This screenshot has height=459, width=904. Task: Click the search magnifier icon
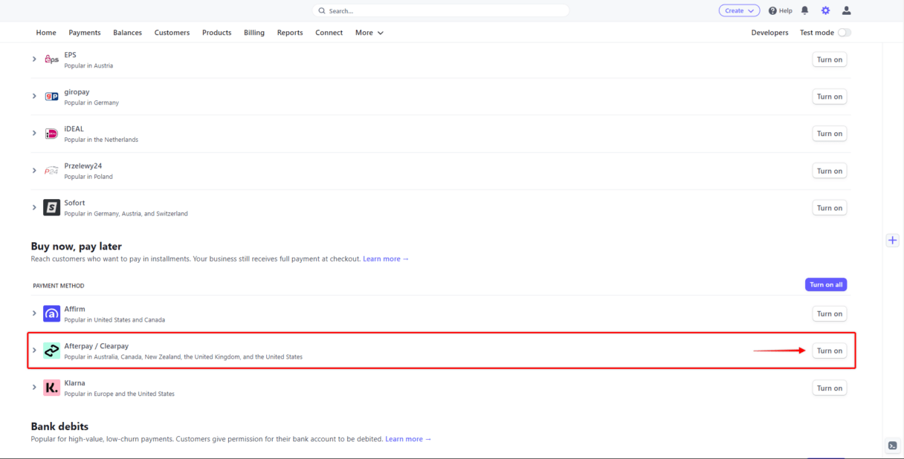(x=322, y=11)
